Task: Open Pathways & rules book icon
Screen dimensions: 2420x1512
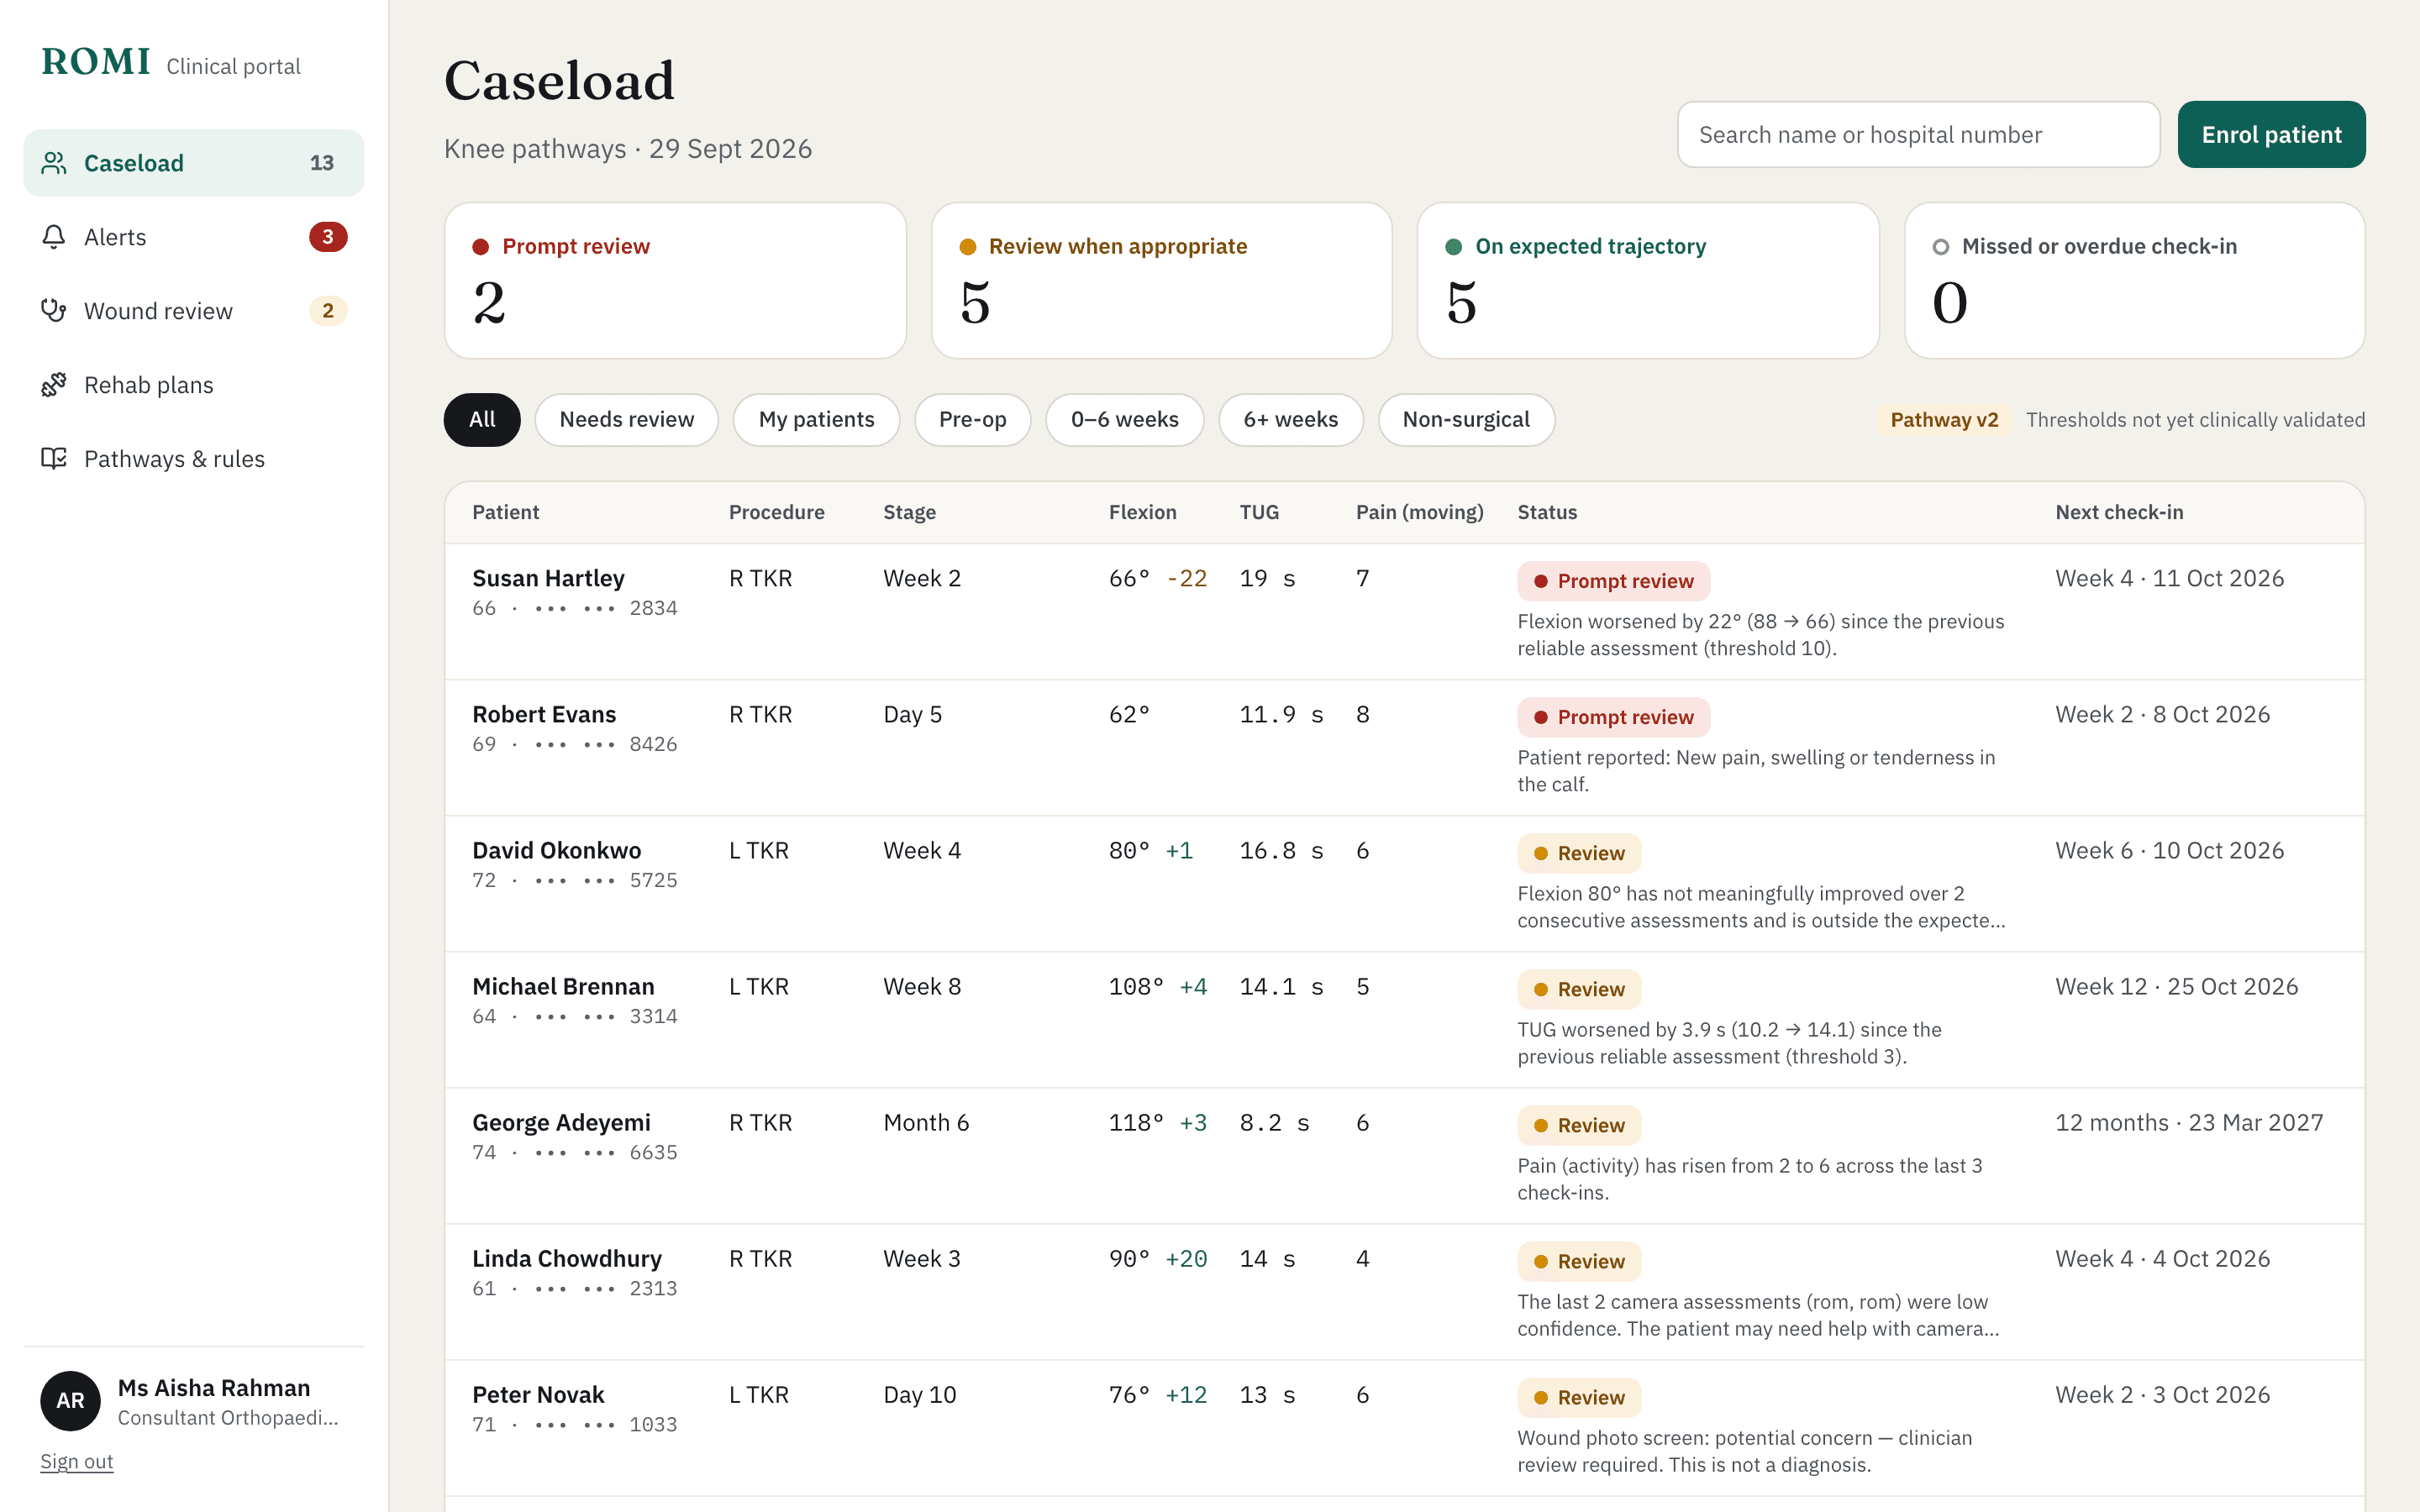Action: click(54, 459)
